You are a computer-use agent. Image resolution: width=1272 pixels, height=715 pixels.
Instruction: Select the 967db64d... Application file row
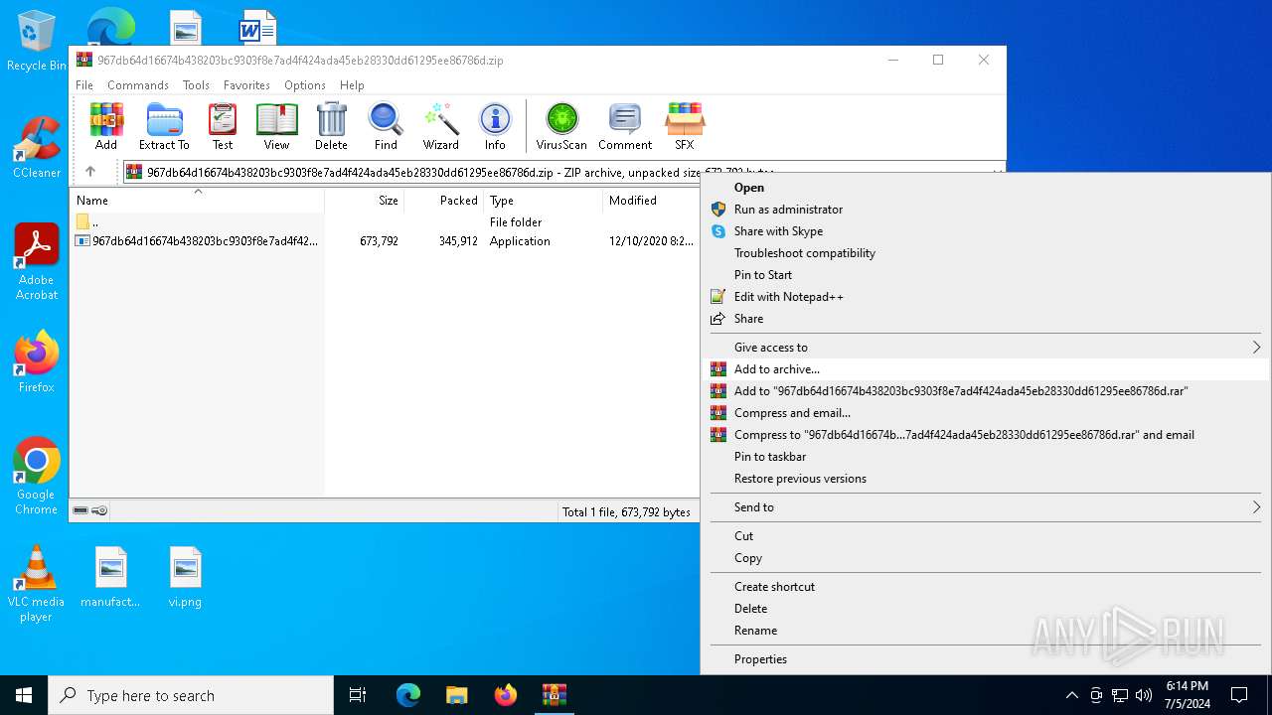[386, 240]
